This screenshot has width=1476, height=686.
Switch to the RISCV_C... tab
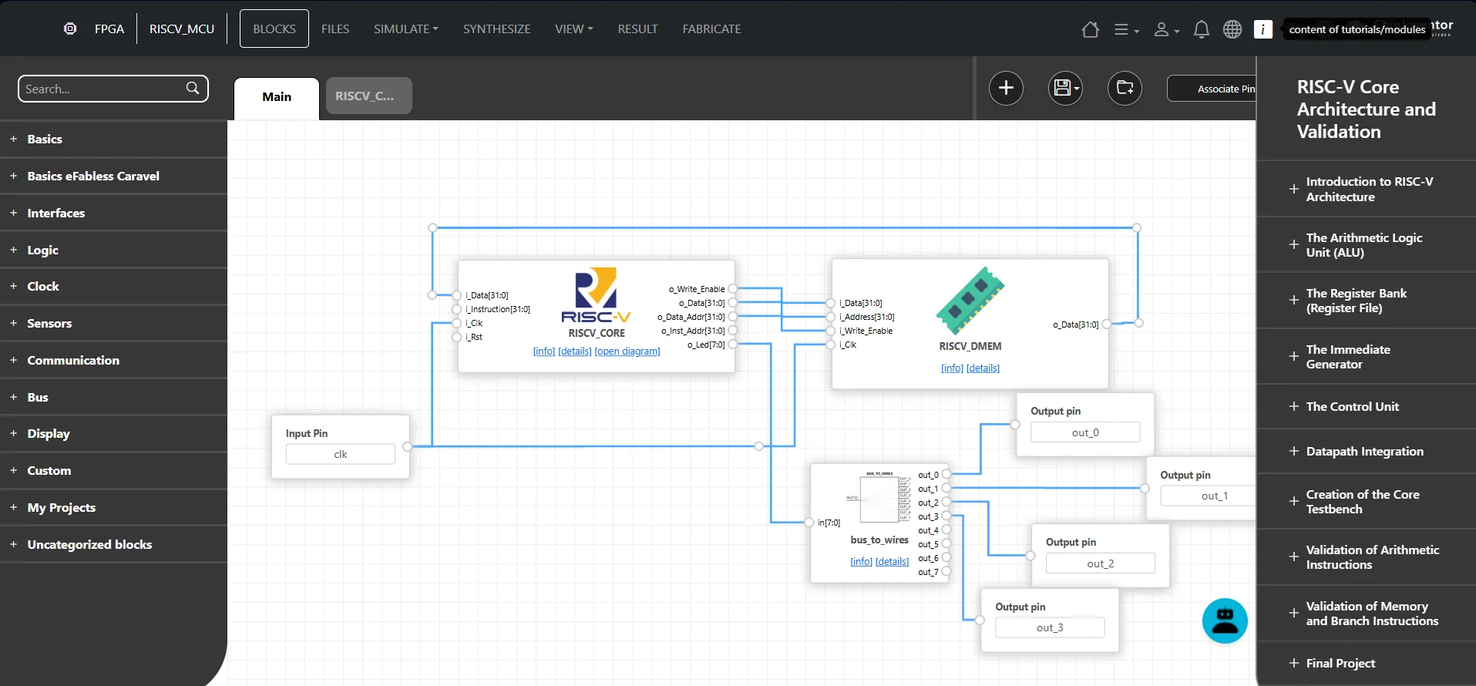click(368, 96)
